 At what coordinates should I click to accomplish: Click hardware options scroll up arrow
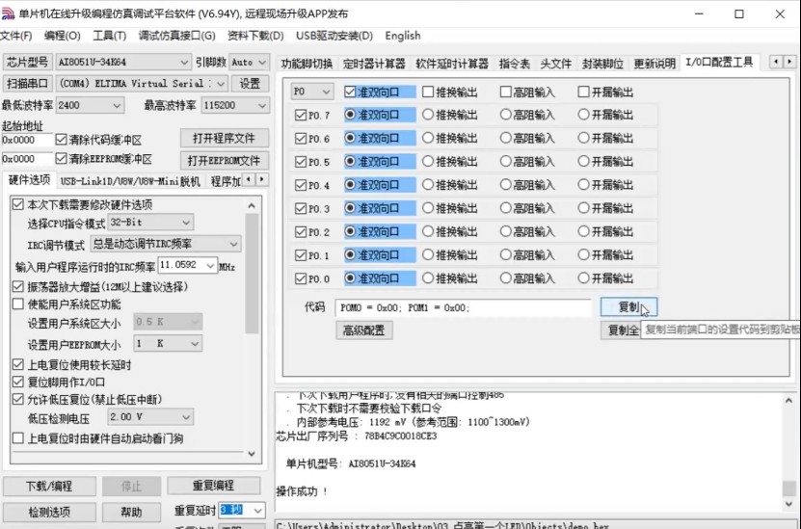[x=252, y=206]
